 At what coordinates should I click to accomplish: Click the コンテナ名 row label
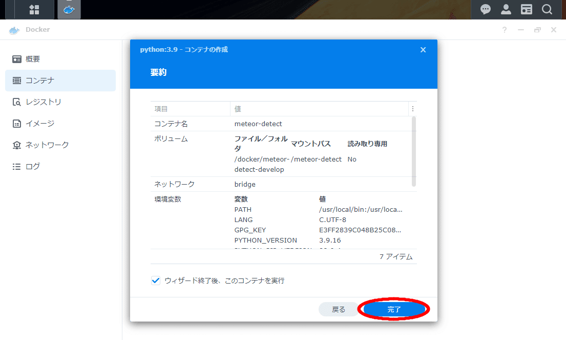171,124
